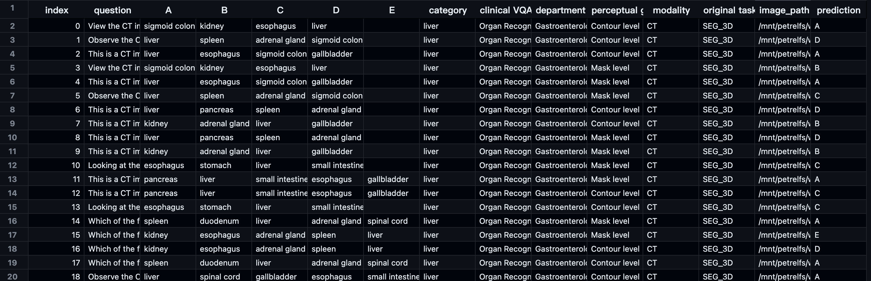Select row number 10
The width and height of the screenshot is (871, 281).
[x=12, y=137]
